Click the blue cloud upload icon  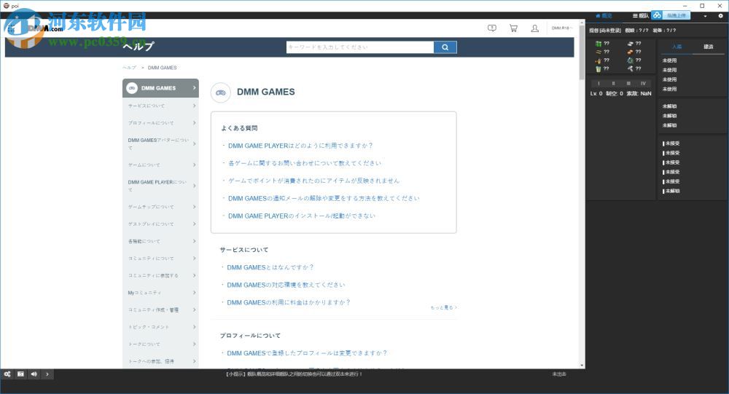pos(657,15)
